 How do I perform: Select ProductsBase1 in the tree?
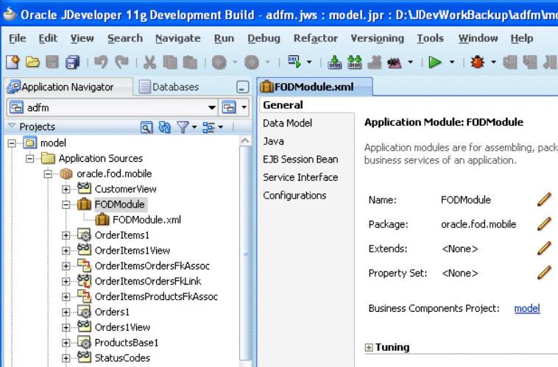pos(127,343)
